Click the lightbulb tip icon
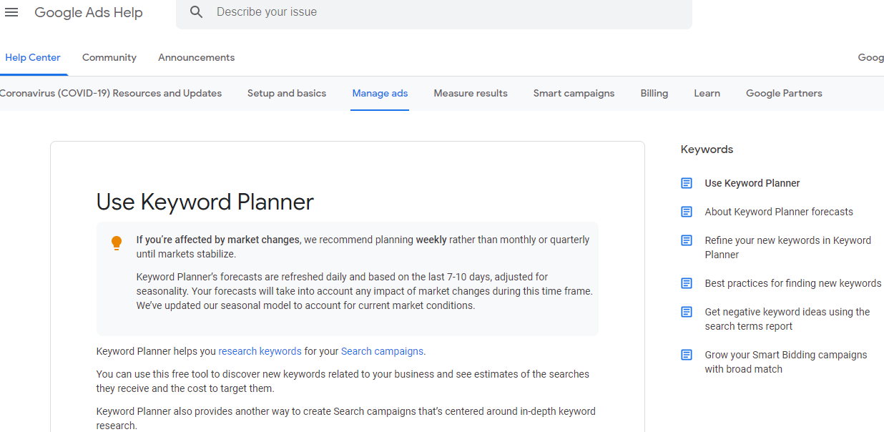884x432 pixels. pyautogui.click(x=117, y=243)
